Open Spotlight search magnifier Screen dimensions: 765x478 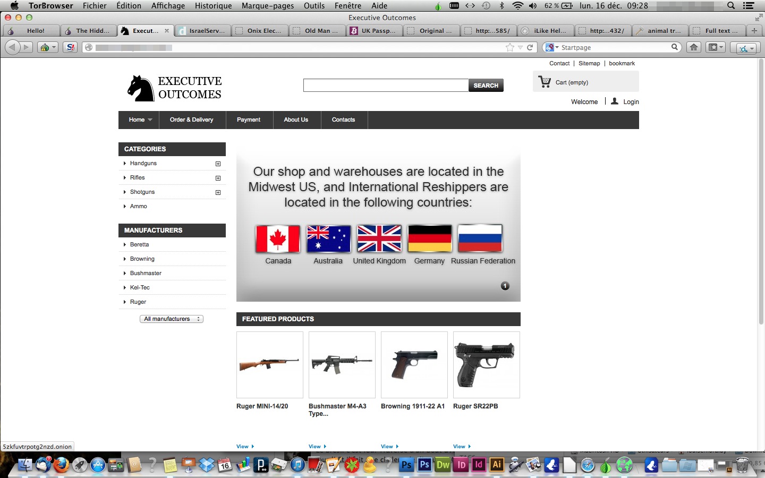tap(731, 5)
